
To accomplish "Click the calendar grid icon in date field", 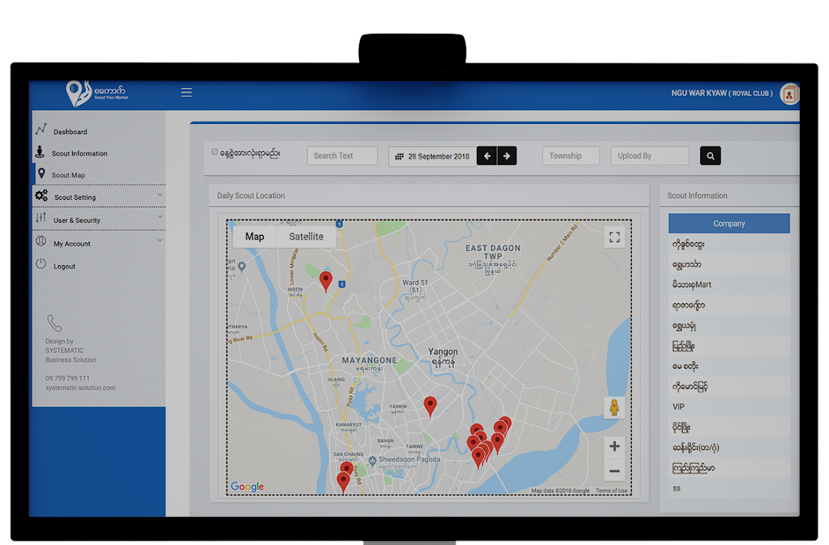I will click(x=399, y=157).
